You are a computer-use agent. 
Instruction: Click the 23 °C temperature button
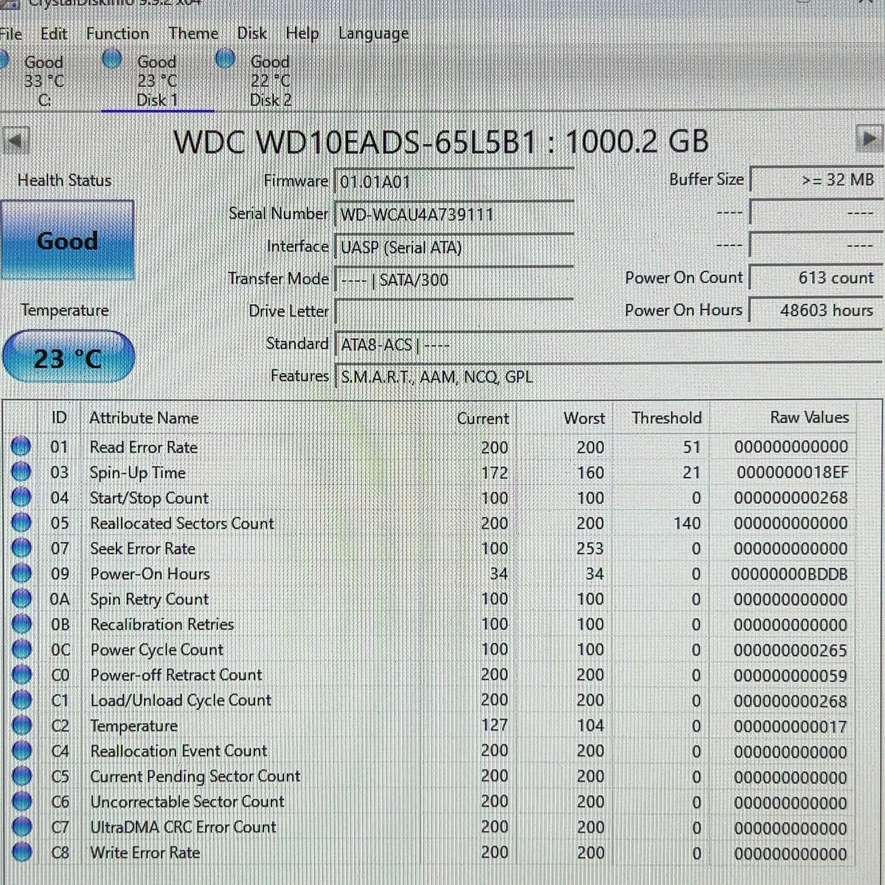pyautogui.click(x=68, y=358)
